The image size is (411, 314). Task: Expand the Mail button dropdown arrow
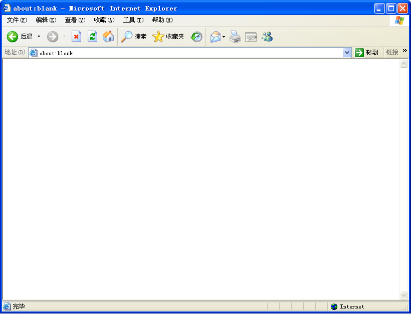[x=224, y=37]
